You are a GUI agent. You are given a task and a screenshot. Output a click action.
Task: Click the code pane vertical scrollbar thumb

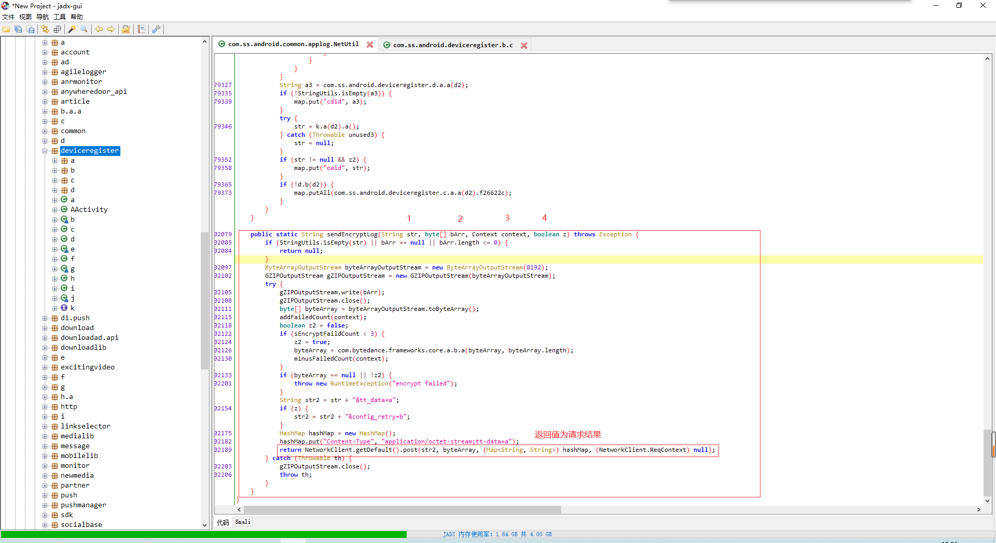pyautogui.click(x=987, y=462)
